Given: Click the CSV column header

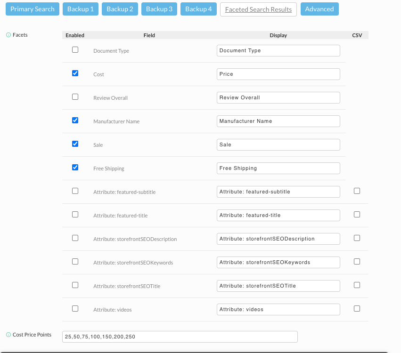Looking at the screenshot, I should click(x=357, y=35).
